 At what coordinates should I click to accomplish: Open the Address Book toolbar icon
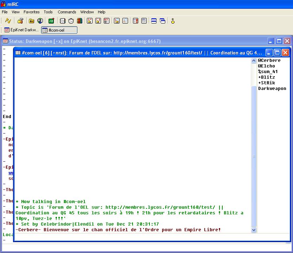coord(62,21)
